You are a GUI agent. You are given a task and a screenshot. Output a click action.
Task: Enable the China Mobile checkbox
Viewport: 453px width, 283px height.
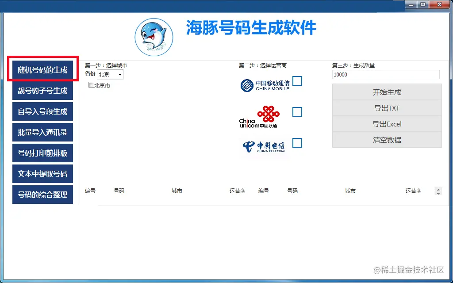(x=297, y=81)
